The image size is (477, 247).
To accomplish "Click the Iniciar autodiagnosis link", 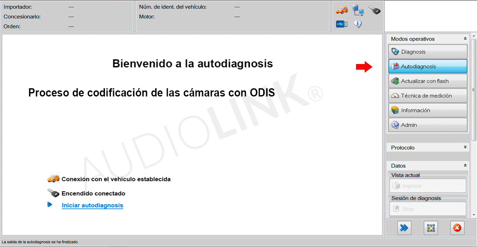I will (92, 205).
